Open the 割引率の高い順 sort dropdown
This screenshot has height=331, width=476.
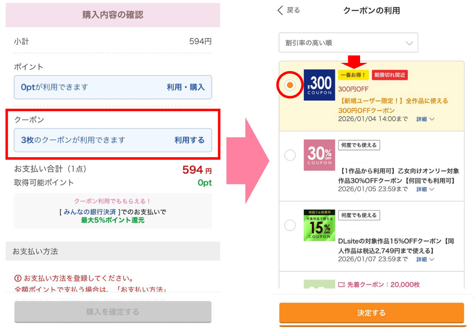click(x=348, y=43)
